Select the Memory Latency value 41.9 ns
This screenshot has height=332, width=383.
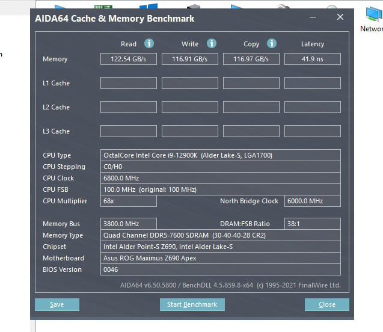(313, 59)
